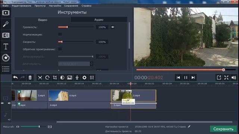
Task: Open clip properties gear icon
Action: pyautogui.click(x=84, y=78)
